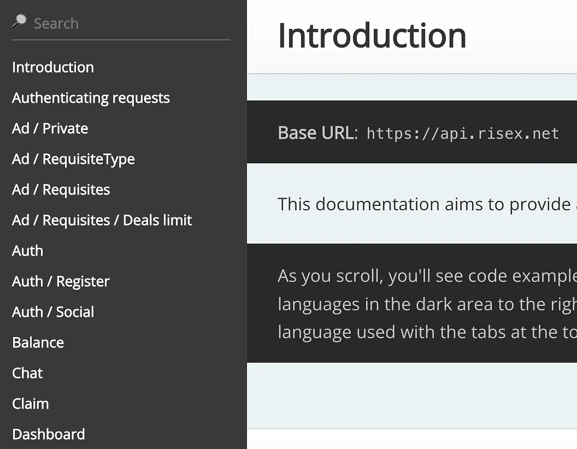
Task: Click the Base URL label text
Action: click(316, 133)
